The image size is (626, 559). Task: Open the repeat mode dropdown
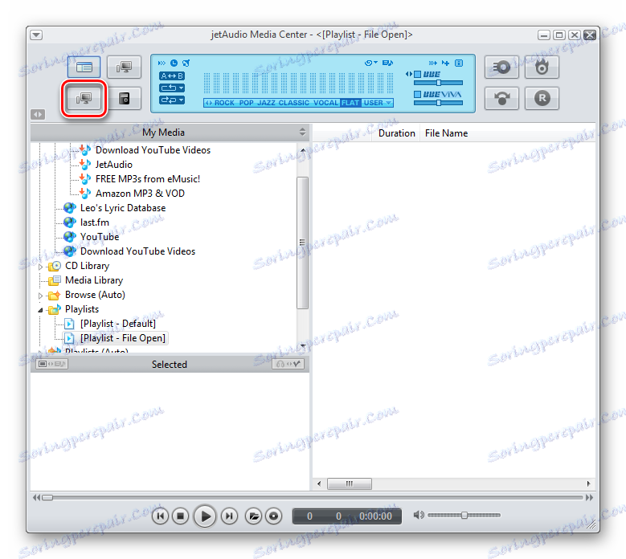(172, 88)
